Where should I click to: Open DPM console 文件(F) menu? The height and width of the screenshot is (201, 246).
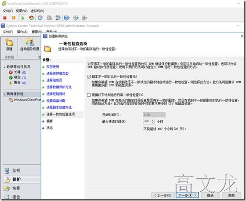7,32
